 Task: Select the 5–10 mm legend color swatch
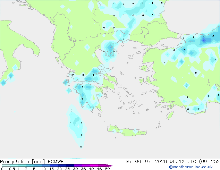pyautogui.click(x=38, y=165)
